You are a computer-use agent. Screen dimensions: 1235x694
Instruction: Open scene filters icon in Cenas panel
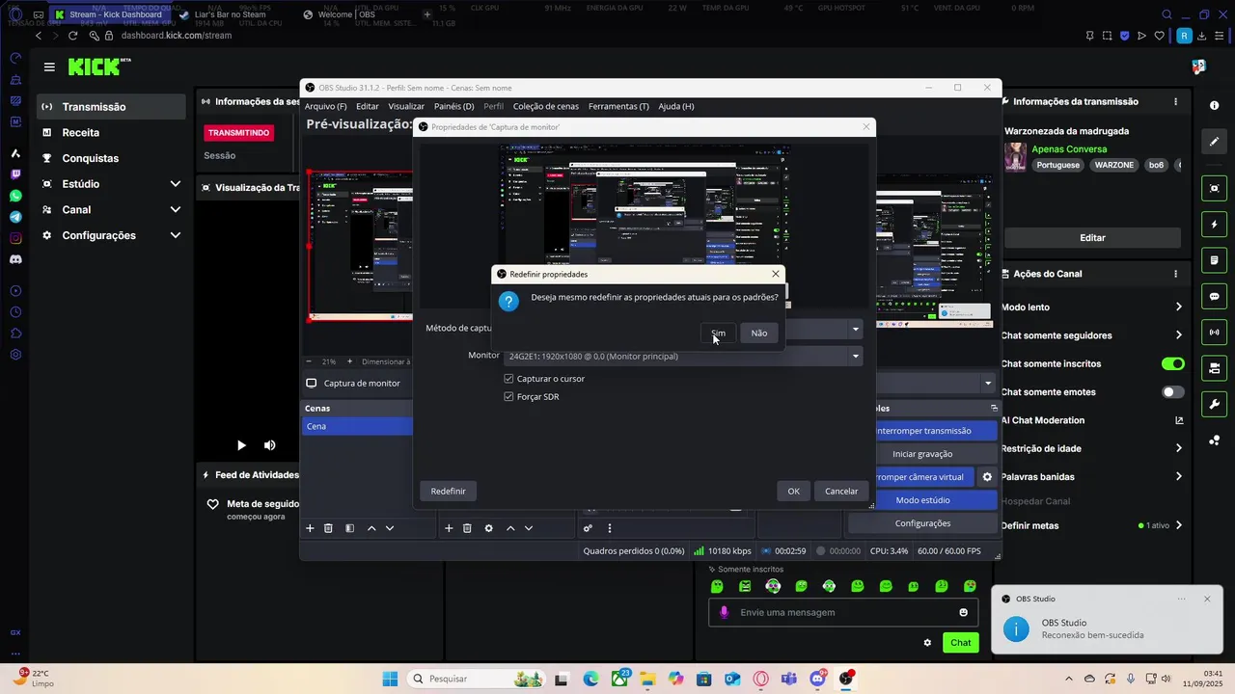coord(349,528)
